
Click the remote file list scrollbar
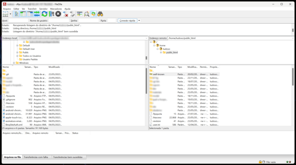pyautogui.click(x=293, y=77)
